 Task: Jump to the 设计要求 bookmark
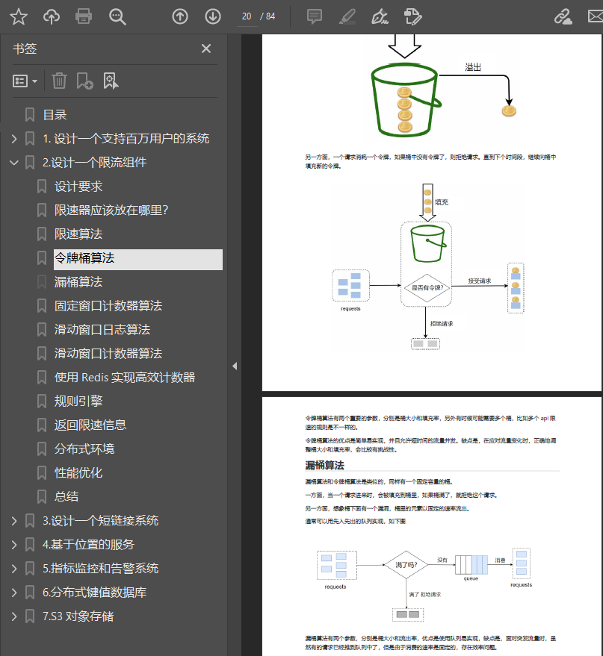pyautogui.click(x=78, y=187)
